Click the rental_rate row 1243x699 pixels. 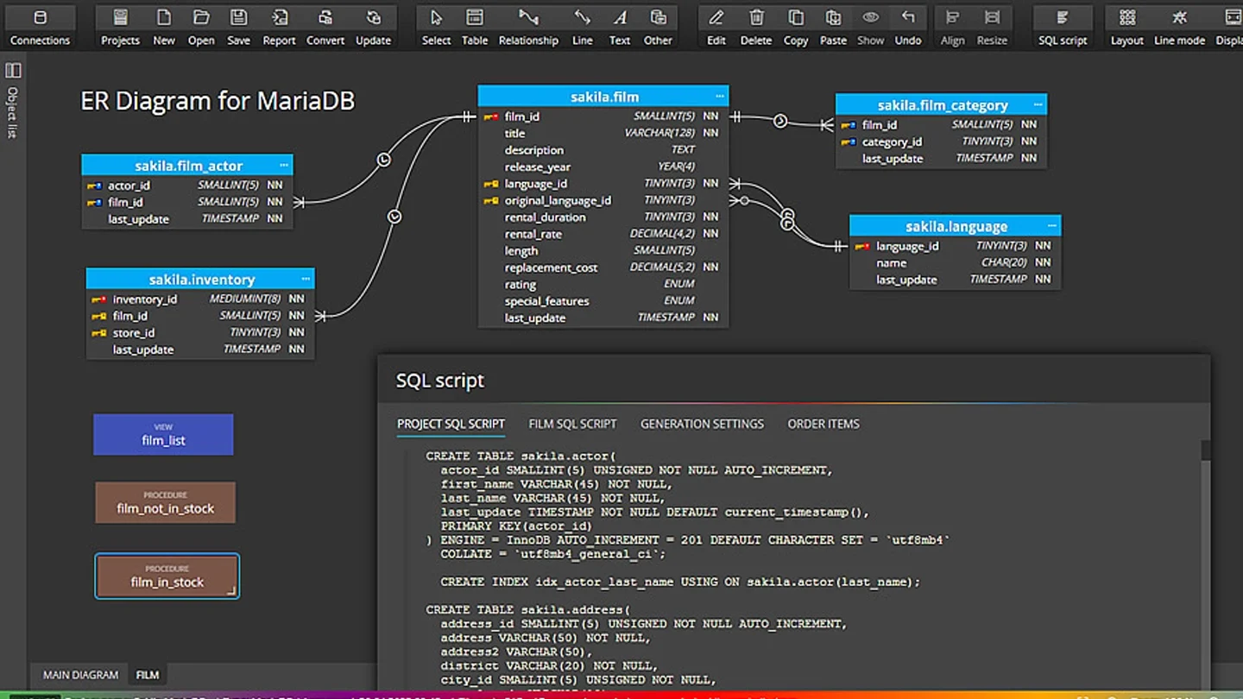click(x=603, y=234)
